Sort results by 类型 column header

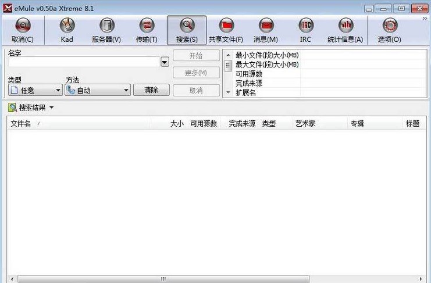pos(276,124)
